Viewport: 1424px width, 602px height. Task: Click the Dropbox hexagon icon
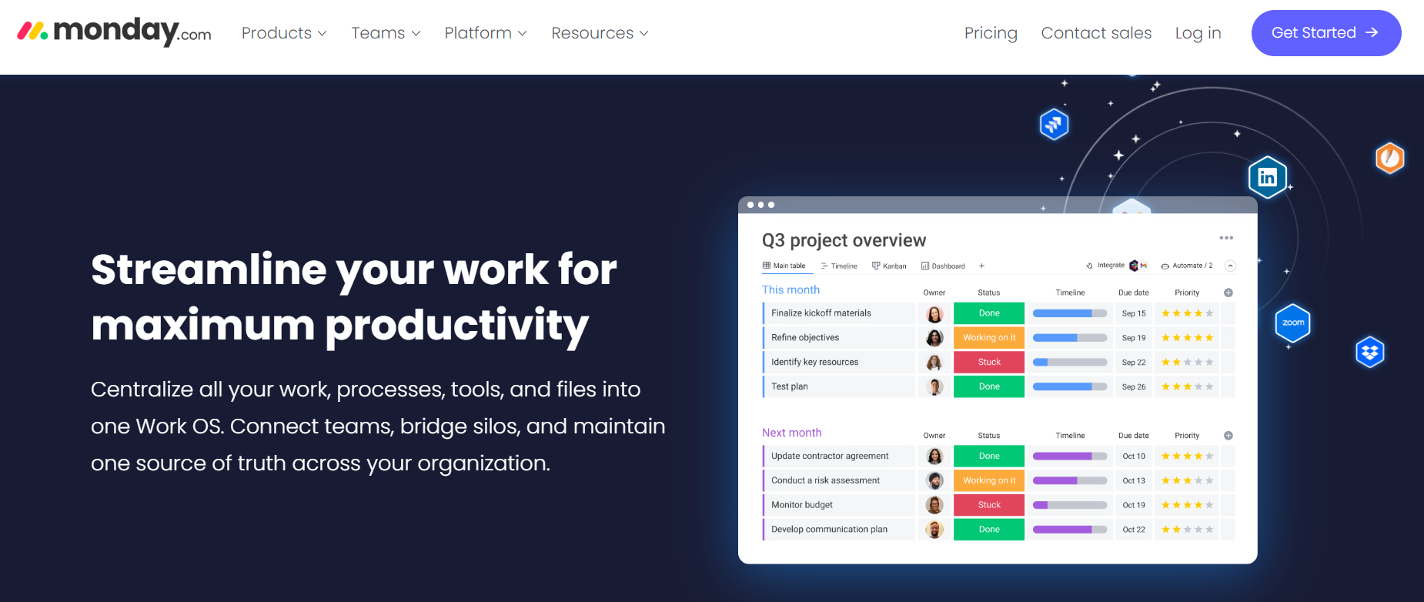click(1369, 353)
